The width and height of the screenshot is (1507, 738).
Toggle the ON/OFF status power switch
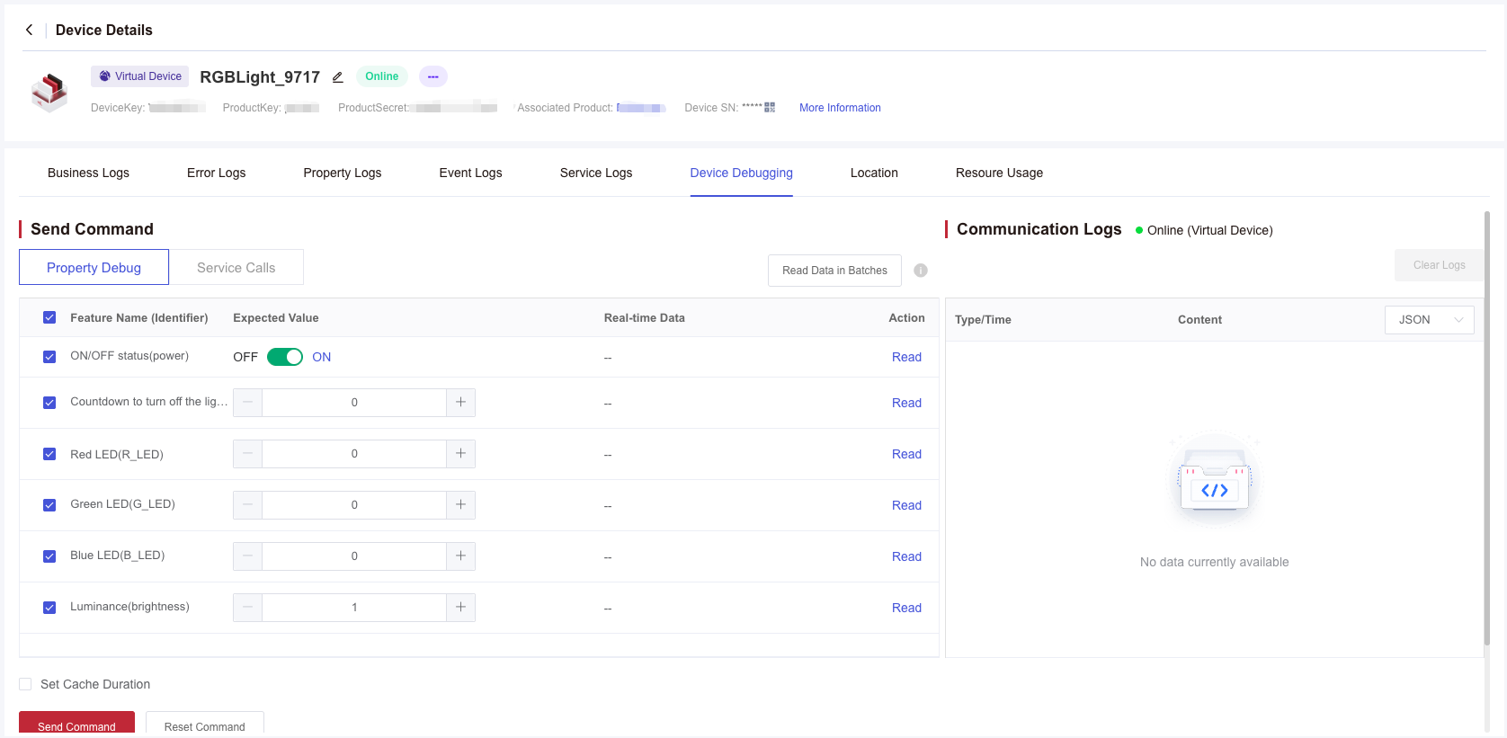click(x=285, y=357)
